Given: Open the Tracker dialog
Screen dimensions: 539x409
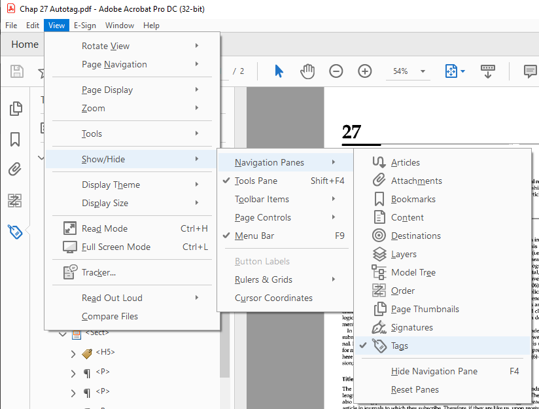Looking at the screenshot, I should [132, 272].
